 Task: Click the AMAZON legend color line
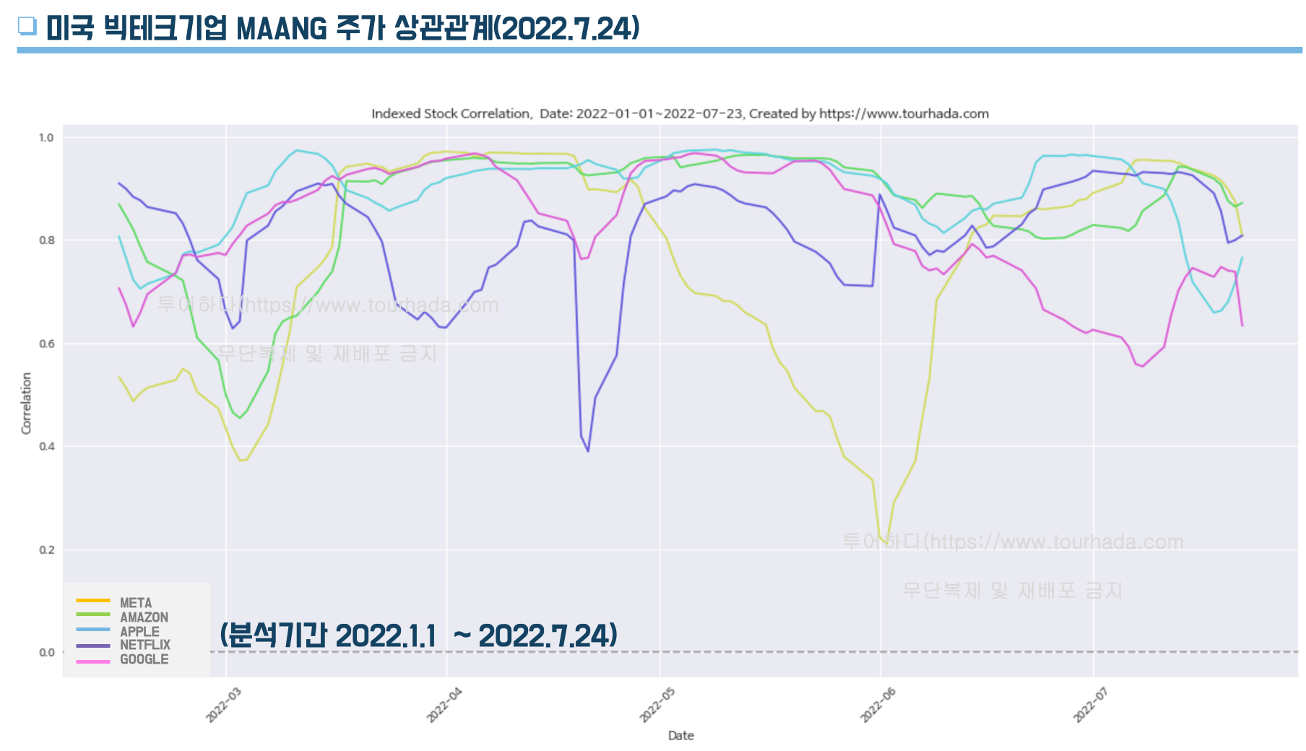point(93,615)
